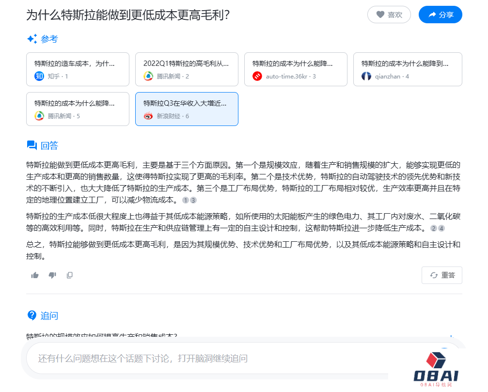Click citation marker 1 in first paragraph

[186, 200]
